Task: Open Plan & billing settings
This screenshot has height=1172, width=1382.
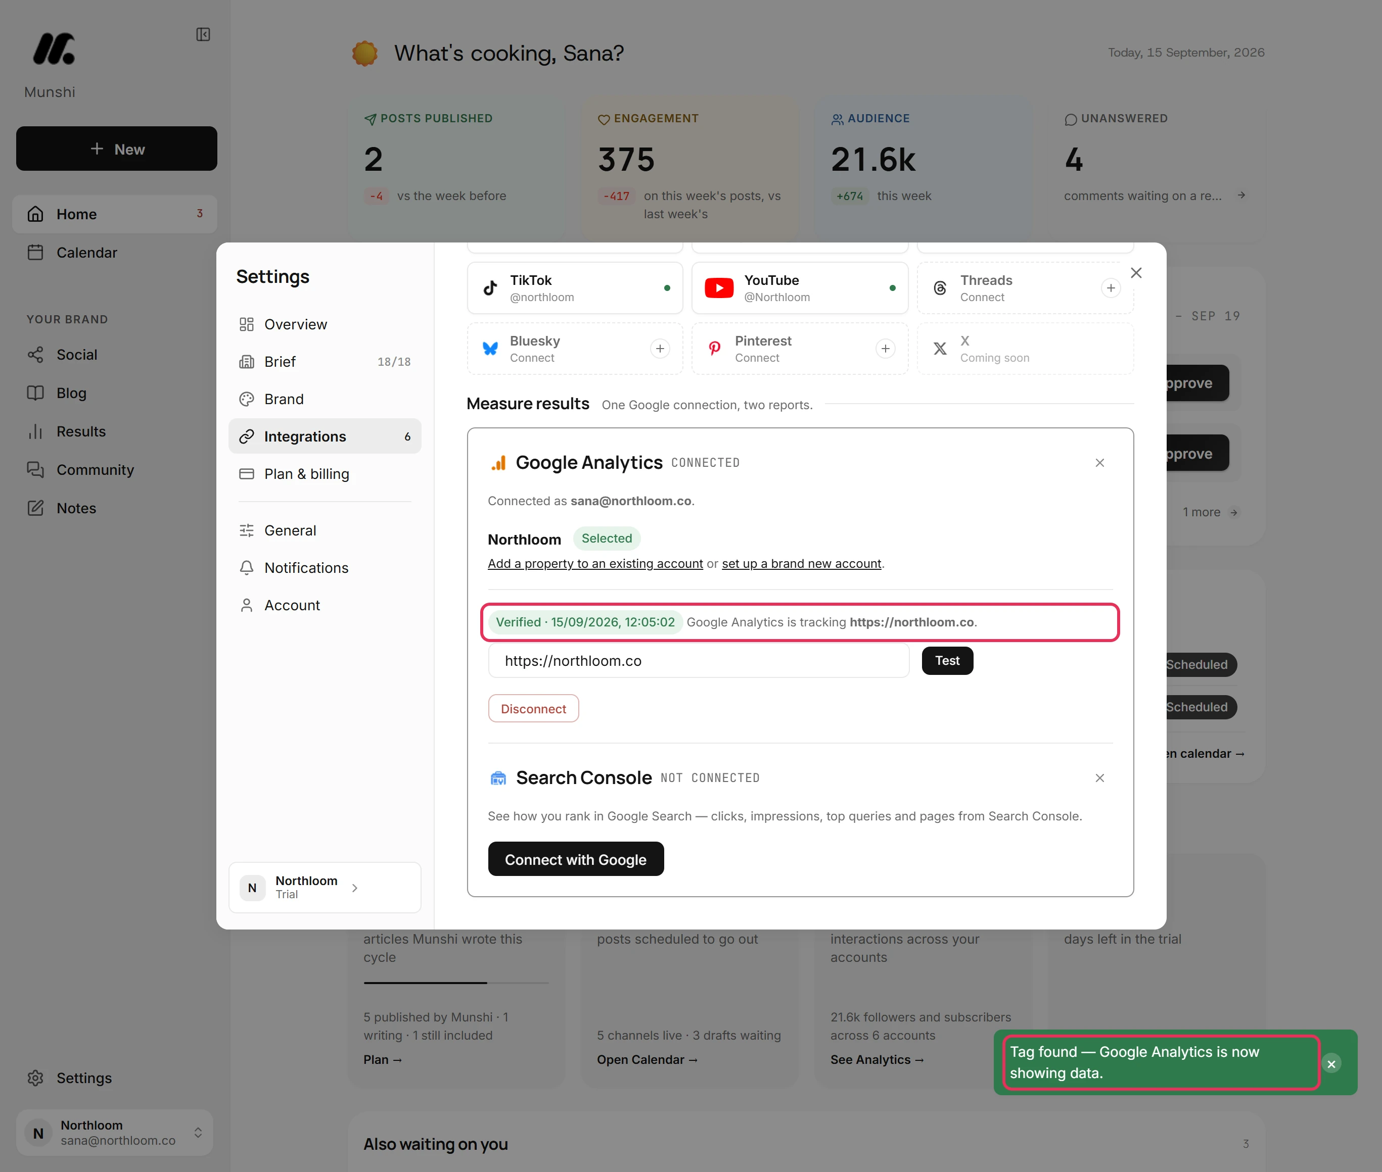Action: (x=325, y=474)
